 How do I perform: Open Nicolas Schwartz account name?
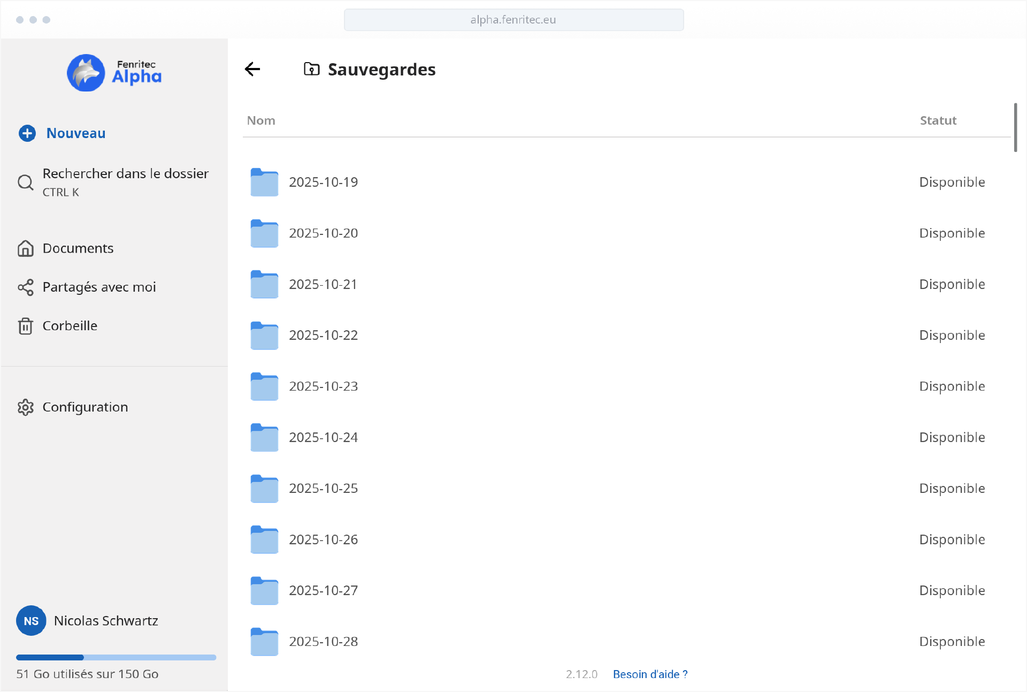[106, 621]
